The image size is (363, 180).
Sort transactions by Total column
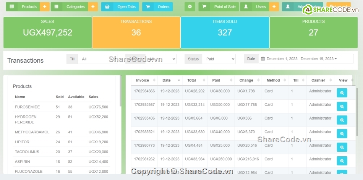[x=194, y=80]
